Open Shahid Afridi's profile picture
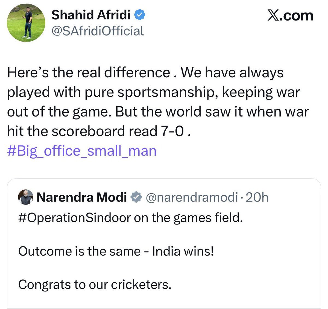The image size is (328, 309). tap(26, 23)
